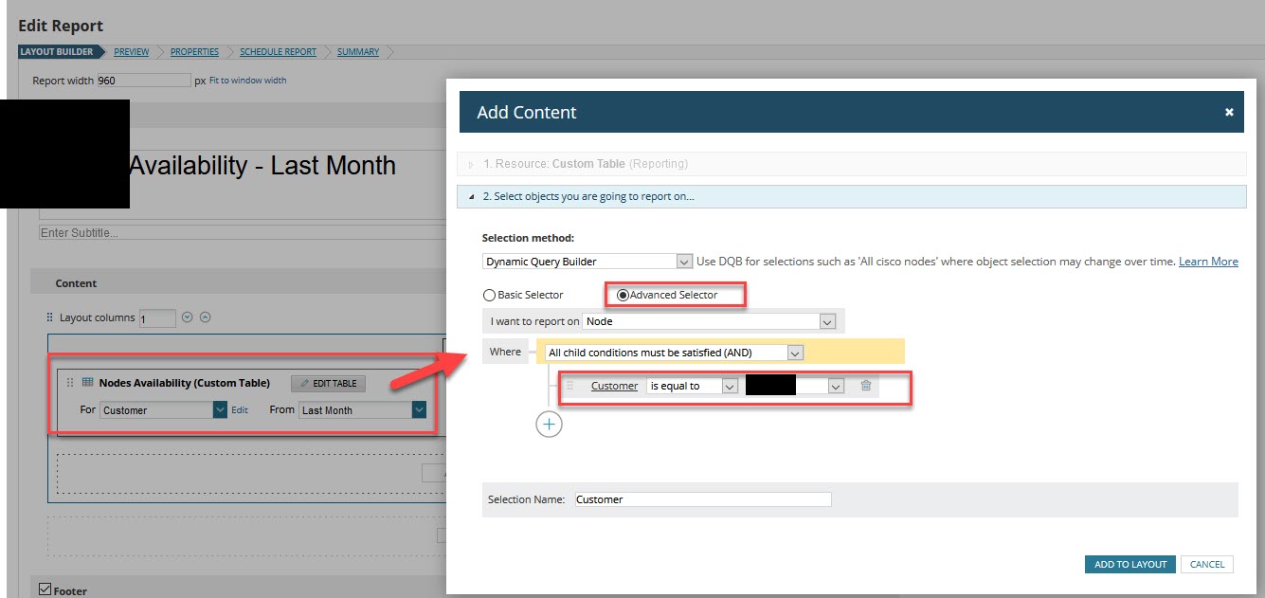Toggle the Footer checkbox

coord(45,589)
